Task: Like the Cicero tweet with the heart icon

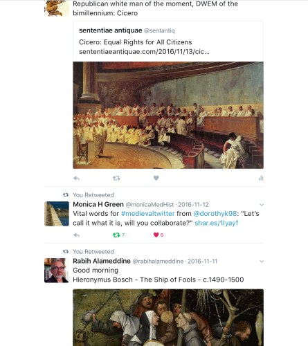Action: [156, 178]
